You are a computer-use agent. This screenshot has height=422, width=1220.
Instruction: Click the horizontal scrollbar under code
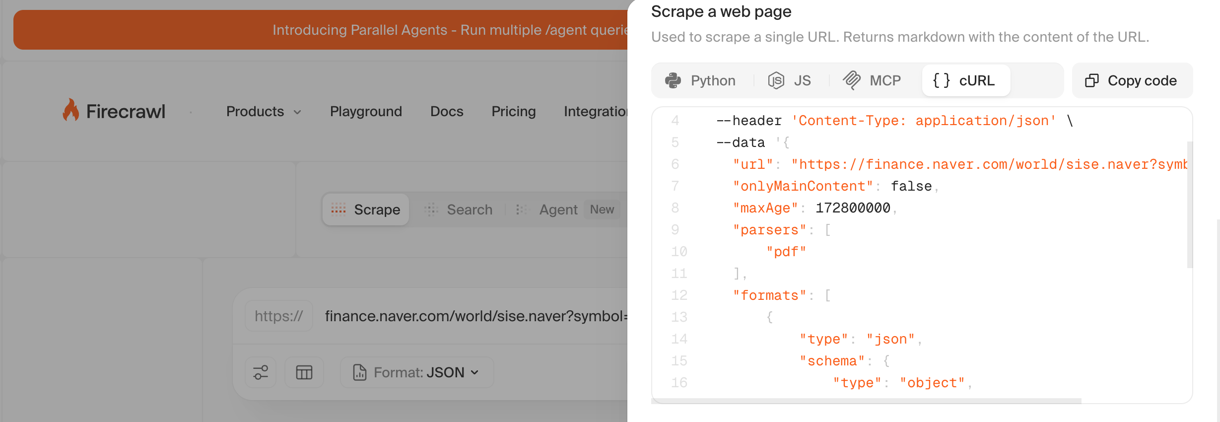(866, 401)
